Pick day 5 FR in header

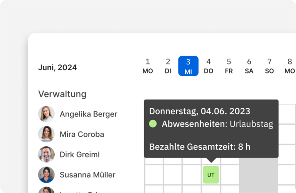[x=229, y=66]
